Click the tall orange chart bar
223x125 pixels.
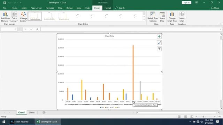tap(133, 73)
